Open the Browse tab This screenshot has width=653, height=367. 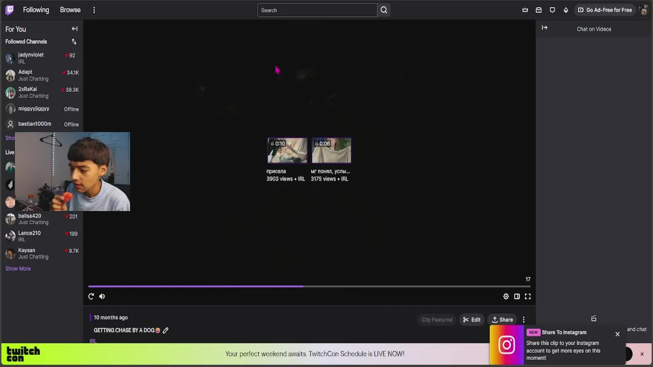[70, 10]
